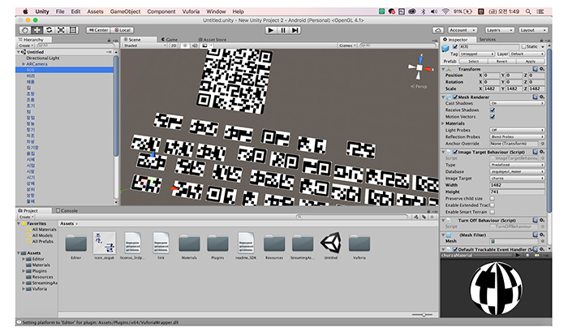Toggle the GameObject active checkbox in Inspector
The image size is (568, 332).
(x=455, y=46)
